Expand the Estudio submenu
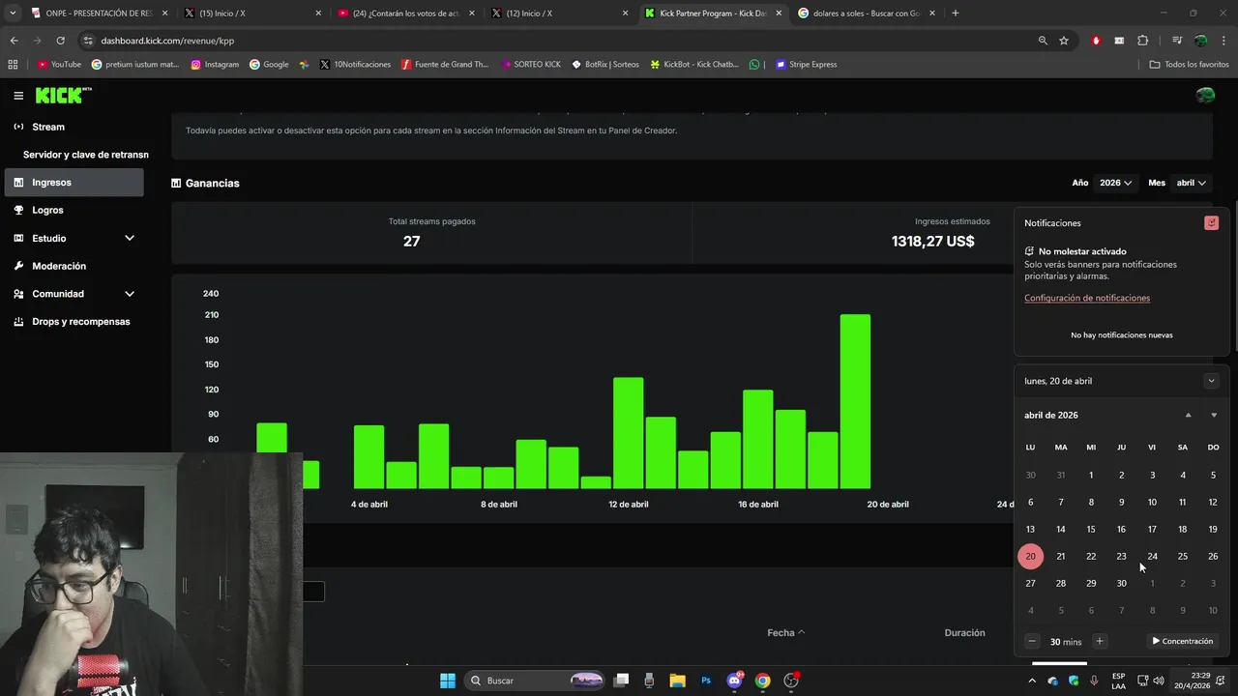 pos(129,238)
